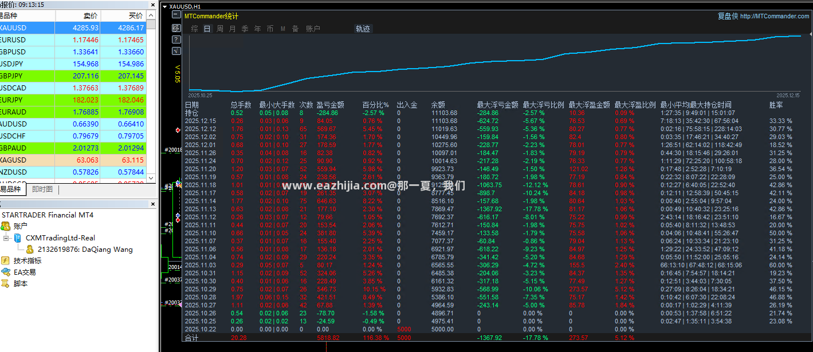This screenshot has width=813, height=352.
Task: Click the 5616.82 total profit value
Action: [328, 338]
